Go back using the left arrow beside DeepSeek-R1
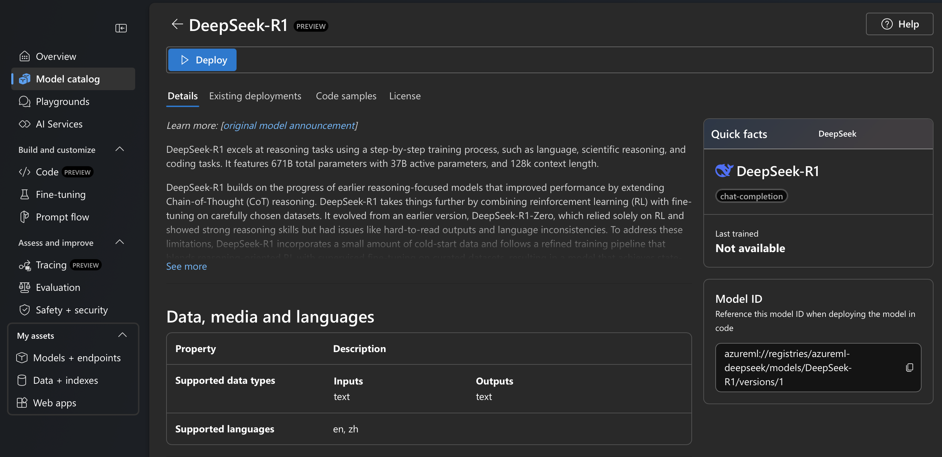The height and width of the screenshot is (457, 942). tap(177, 24)
